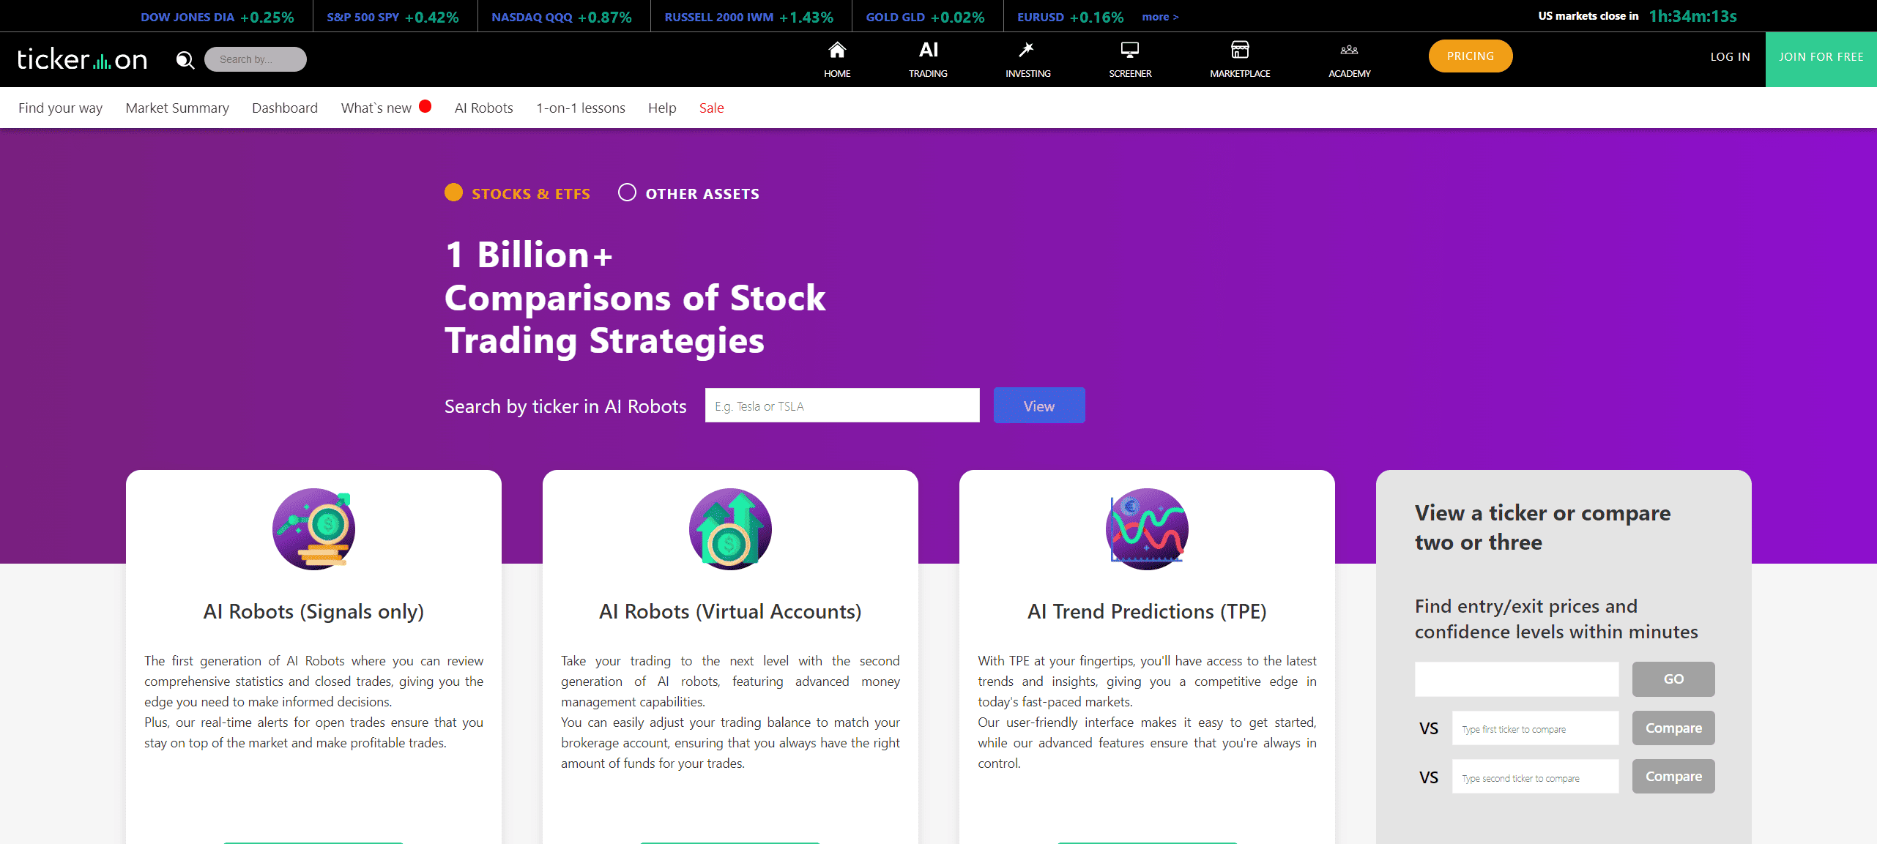Click the blue View button
The height and width of the screenshot is (844, 1877).
tap(1038, 406)
